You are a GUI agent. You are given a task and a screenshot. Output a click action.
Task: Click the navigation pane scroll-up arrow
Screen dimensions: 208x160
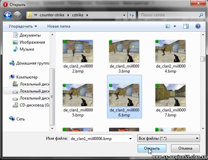click(52, 35)
